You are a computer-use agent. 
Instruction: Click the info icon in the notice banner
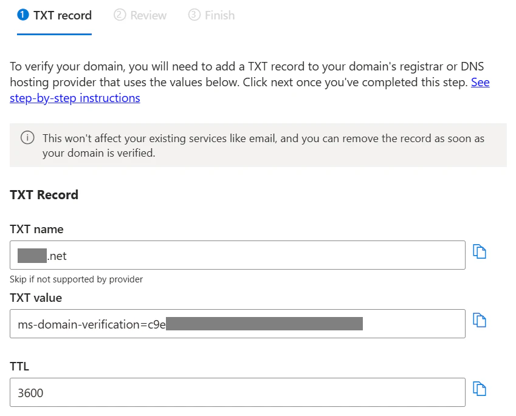tap(27, 138)
